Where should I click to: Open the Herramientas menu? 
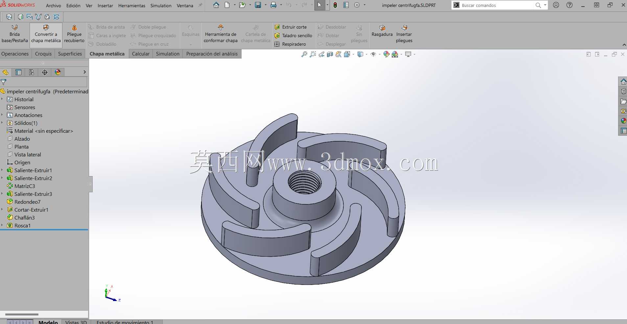132,6
